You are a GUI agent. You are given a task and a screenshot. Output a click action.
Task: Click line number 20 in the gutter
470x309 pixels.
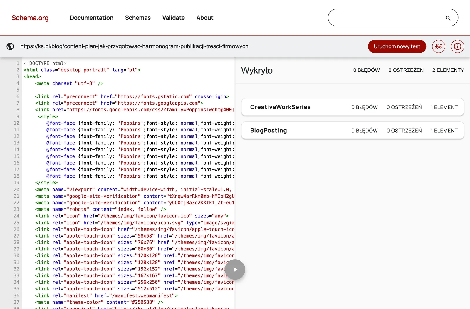[x=16, y=190]
